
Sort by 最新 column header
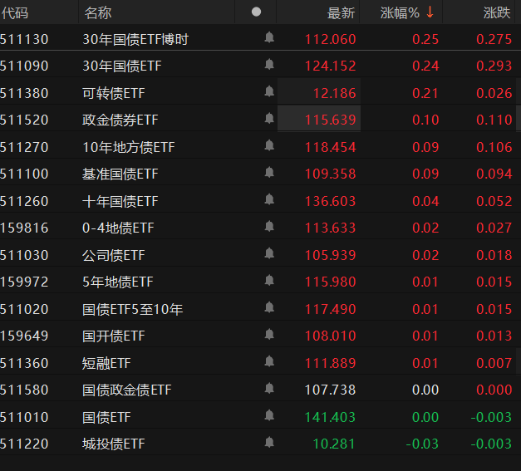[x=341, y=13]
